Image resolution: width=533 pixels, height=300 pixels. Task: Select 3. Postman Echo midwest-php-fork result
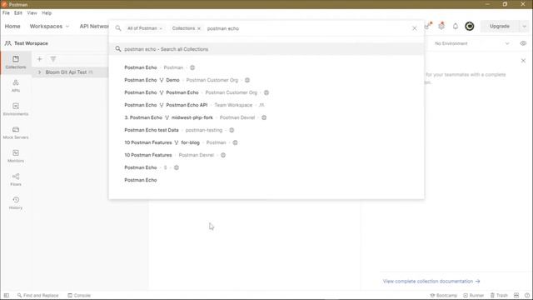tap(266, 117)
